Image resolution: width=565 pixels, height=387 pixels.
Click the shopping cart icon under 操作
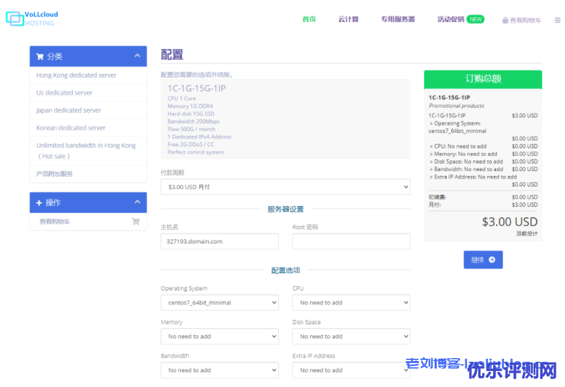pos(135,221)
